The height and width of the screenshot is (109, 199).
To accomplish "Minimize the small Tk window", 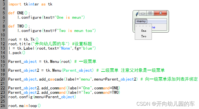I will [143, 13].
